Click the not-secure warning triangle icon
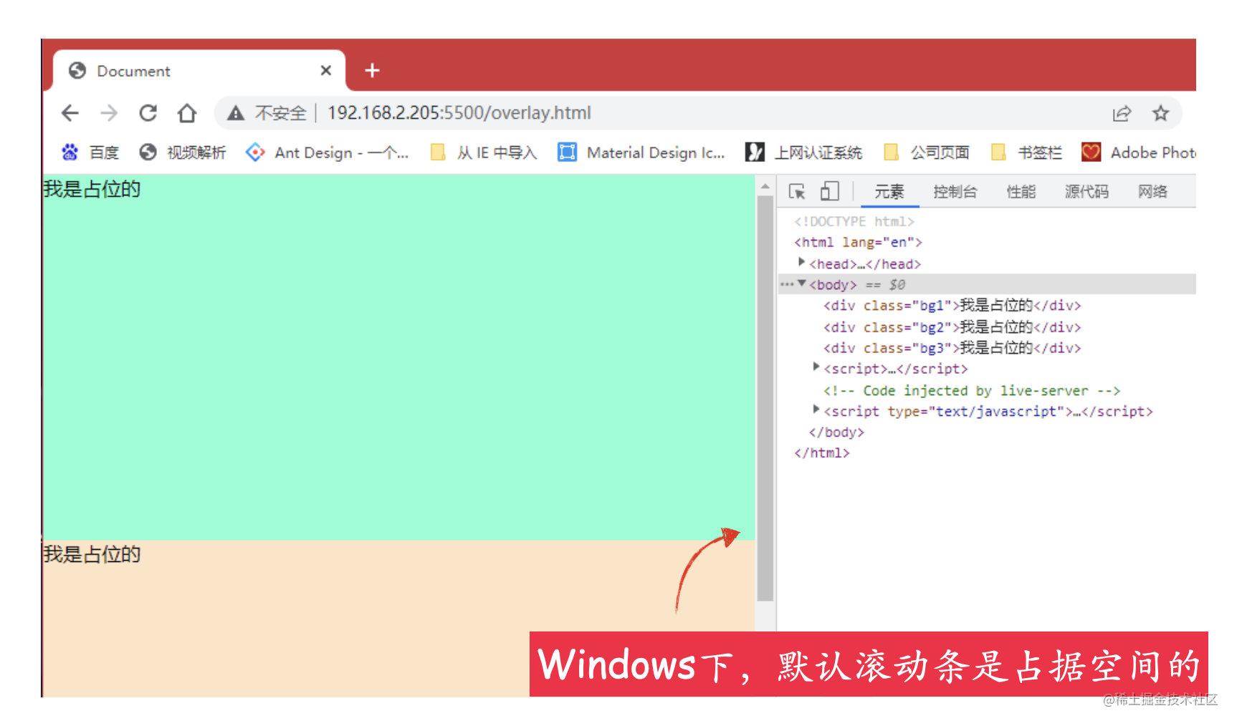 click(x=235, y=113)
